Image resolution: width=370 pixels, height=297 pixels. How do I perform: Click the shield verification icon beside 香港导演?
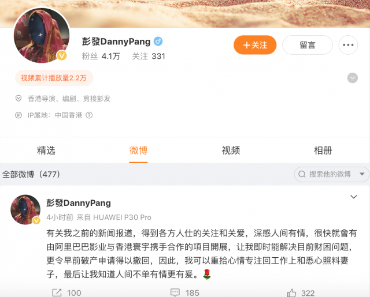click(18, 99)
